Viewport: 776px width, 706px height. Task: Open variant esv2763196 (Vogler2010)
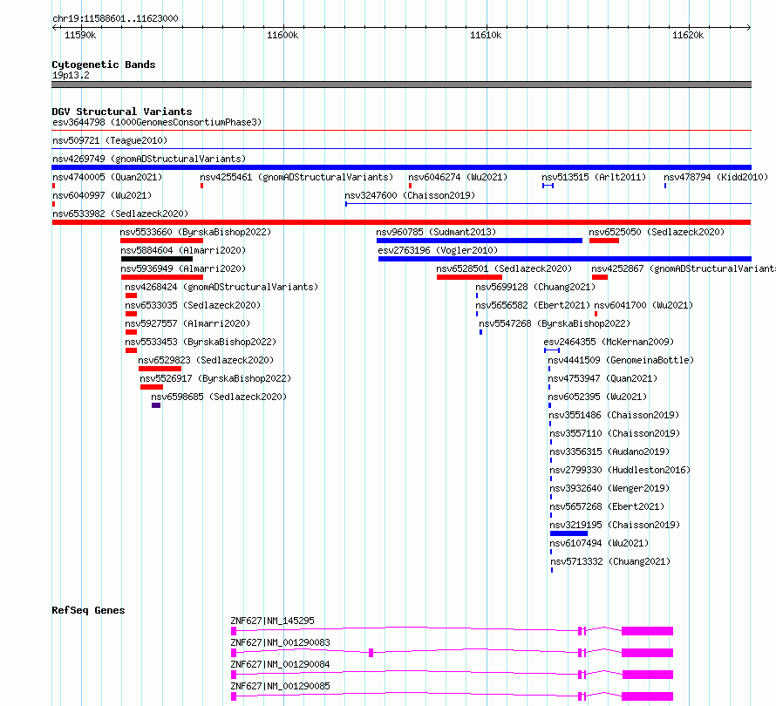pos(438,250)
